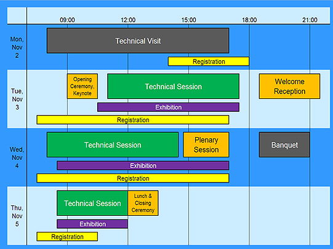Click Wednesday's Technical Session block
Screen dimensions: 333x249
click(113, 144)
